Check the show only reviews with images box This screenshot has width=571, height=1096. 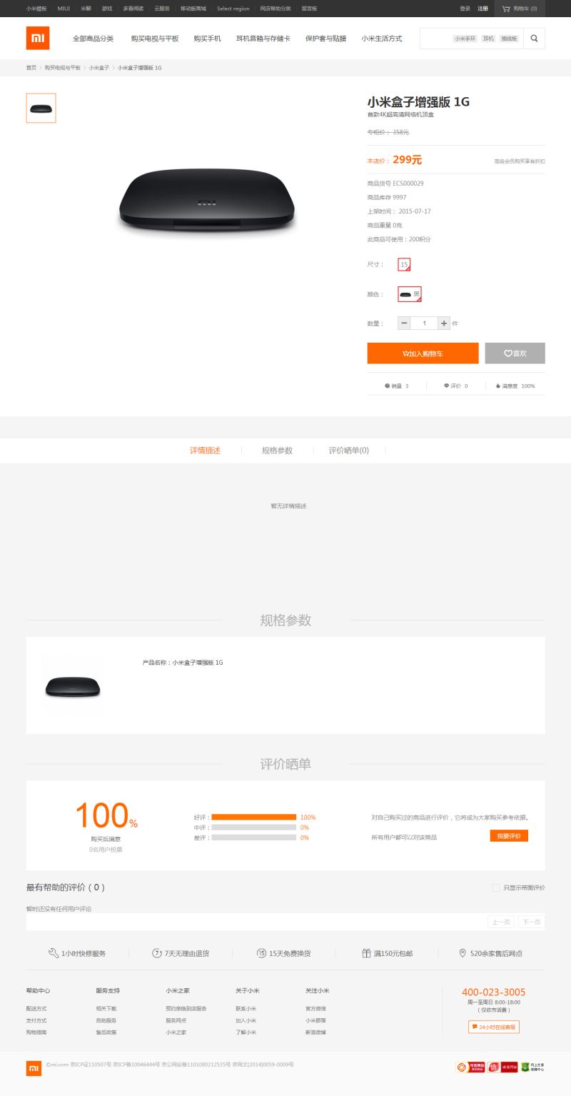coord(496,888)
